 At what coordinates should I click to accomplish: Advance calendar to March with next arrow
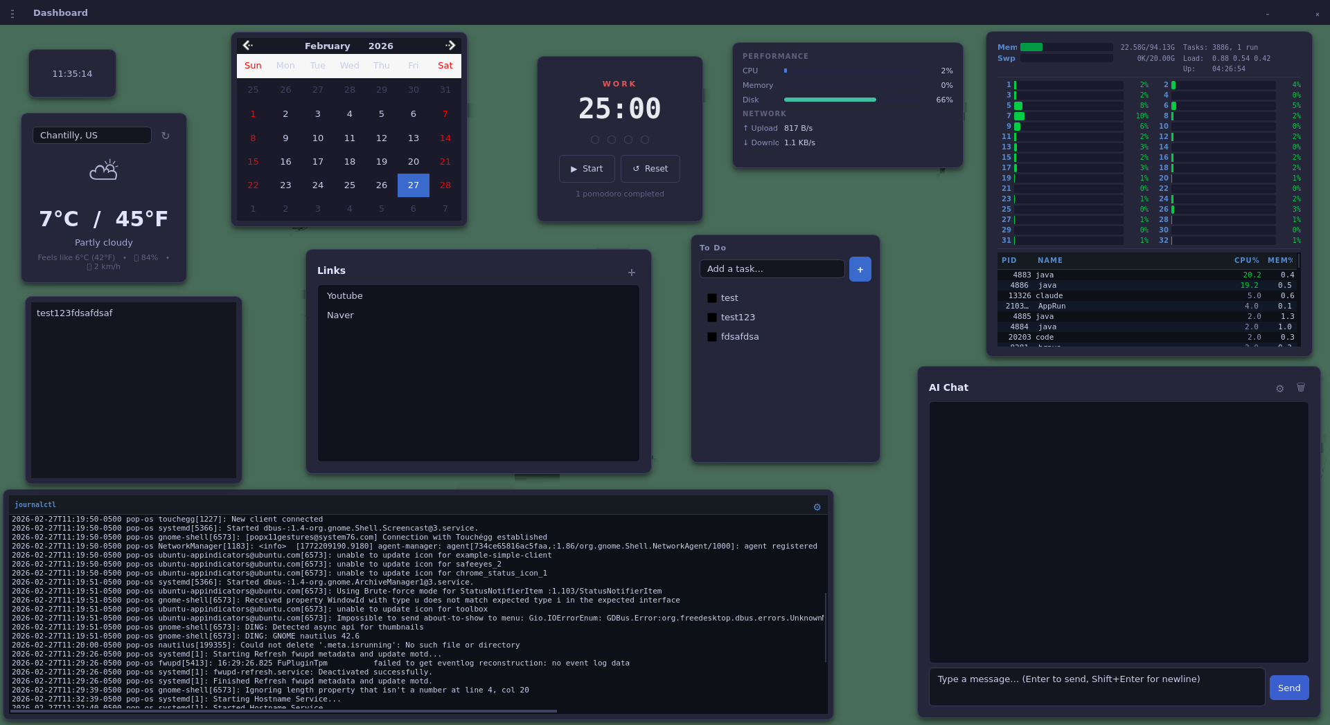click(x=450, y=45)
